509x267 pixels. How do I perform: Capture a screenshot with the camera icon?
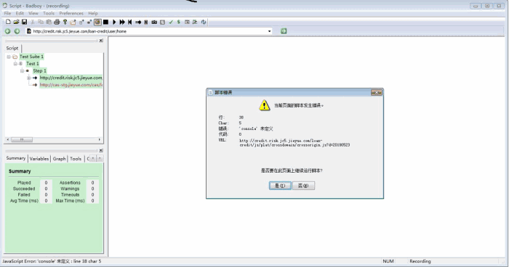click(154, 22)
